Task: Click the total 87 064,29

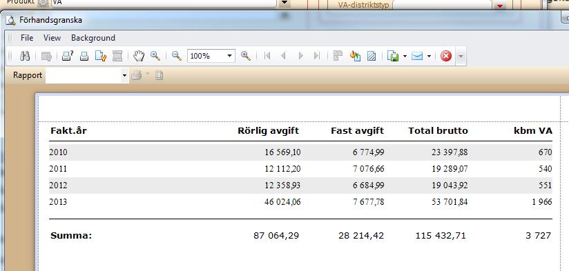Action: pyautogui.click(x=276, y=236)
